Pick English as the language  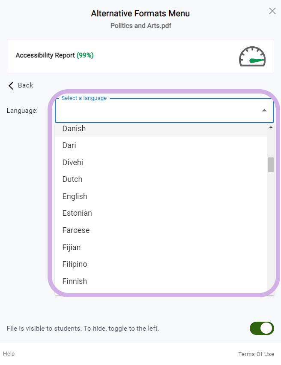pos(161,196)
